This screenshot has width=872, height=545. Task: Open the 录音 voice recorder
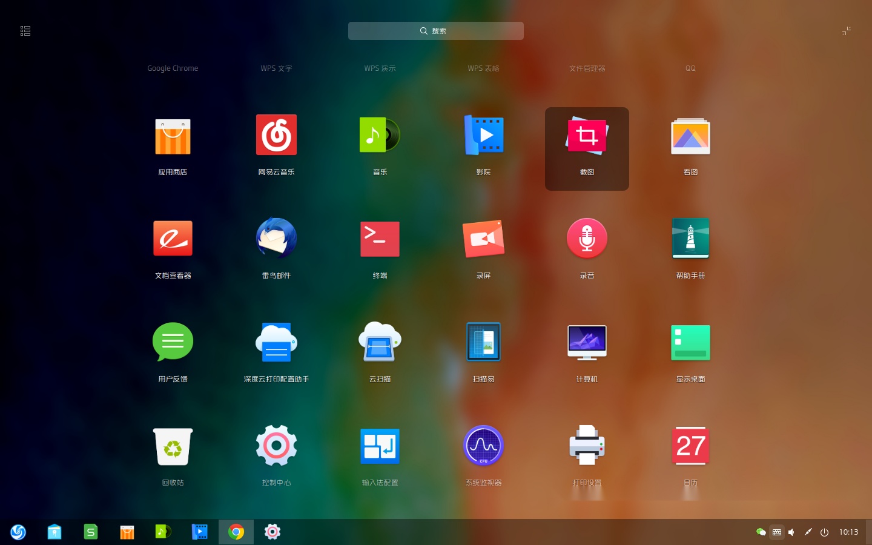(x=587, y=239)
